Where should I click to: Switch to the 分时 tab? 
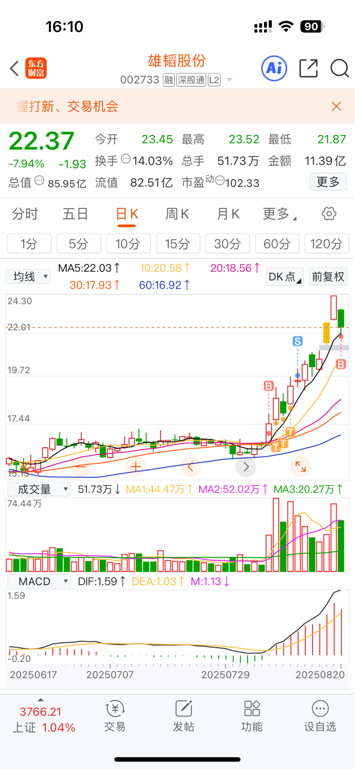pyautogui.click(x=25, y=214)
